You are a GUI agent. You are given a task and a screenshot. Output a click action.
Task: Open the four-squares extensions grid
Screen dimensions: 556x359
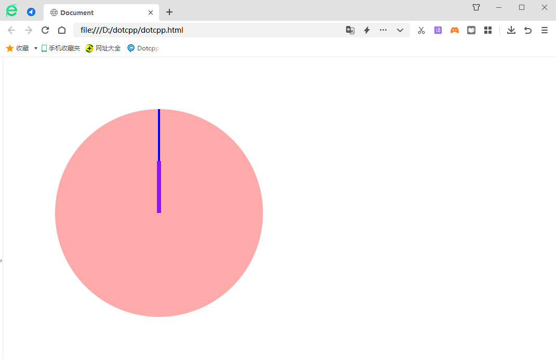[488, 30]
